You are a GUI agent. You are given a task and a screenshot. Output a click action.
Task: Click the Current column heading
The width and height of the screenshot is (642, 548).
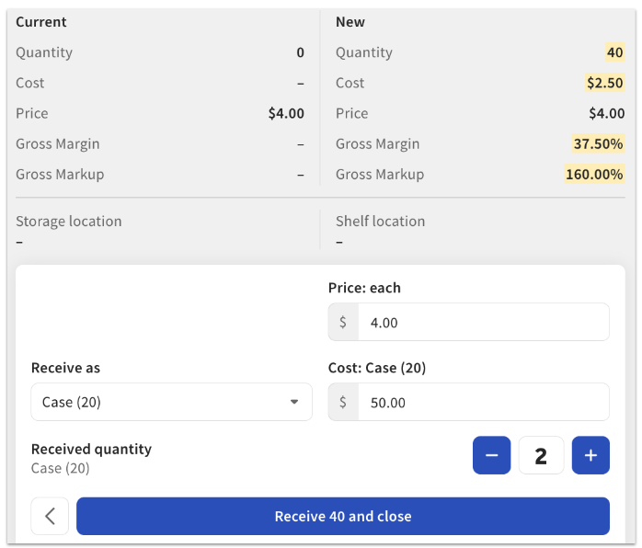click(x=41, y=22)
